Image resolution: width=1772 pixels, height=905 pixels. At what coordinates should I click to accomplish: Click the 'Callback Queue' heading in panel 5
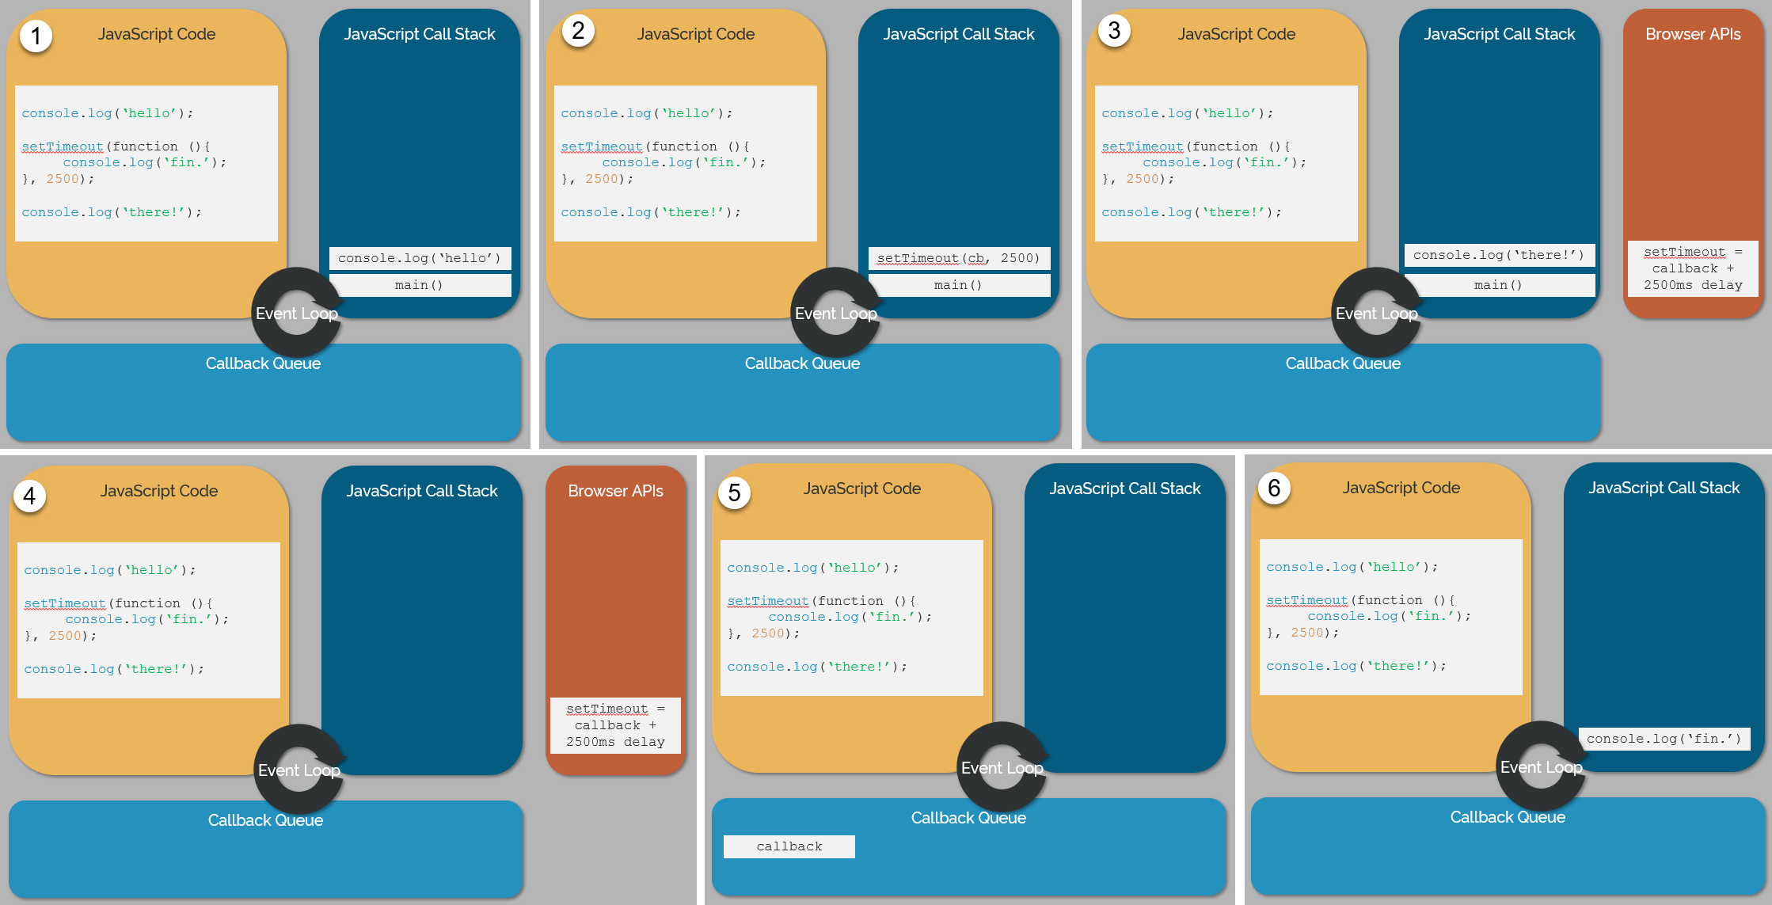point(968,818)
